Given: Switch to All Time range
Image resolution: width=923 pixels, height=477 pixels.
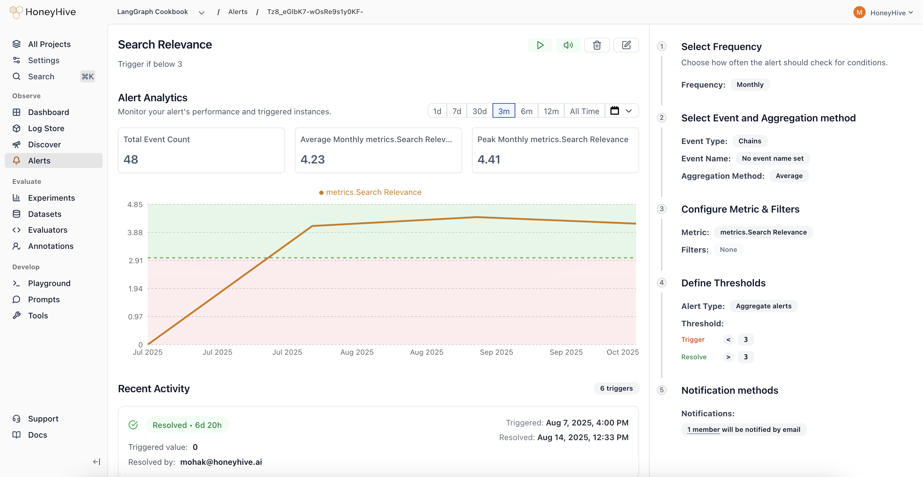Looking at the screenshot, I should point(585,111).
